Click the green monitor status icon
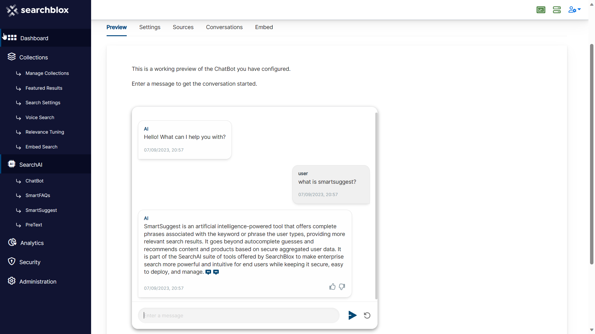The height and width of the screenshot is (334, 595). [x=541, y=10]
